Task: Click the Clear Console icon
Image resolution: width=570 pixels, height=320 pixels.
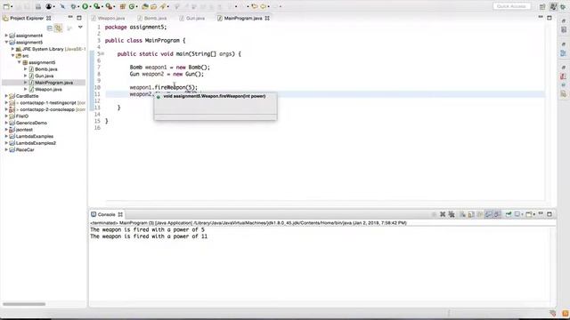Action: click(462, 214)
